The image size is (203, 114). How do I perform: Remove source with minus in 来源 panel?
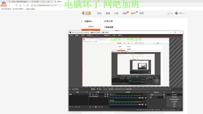pos(93,107)
